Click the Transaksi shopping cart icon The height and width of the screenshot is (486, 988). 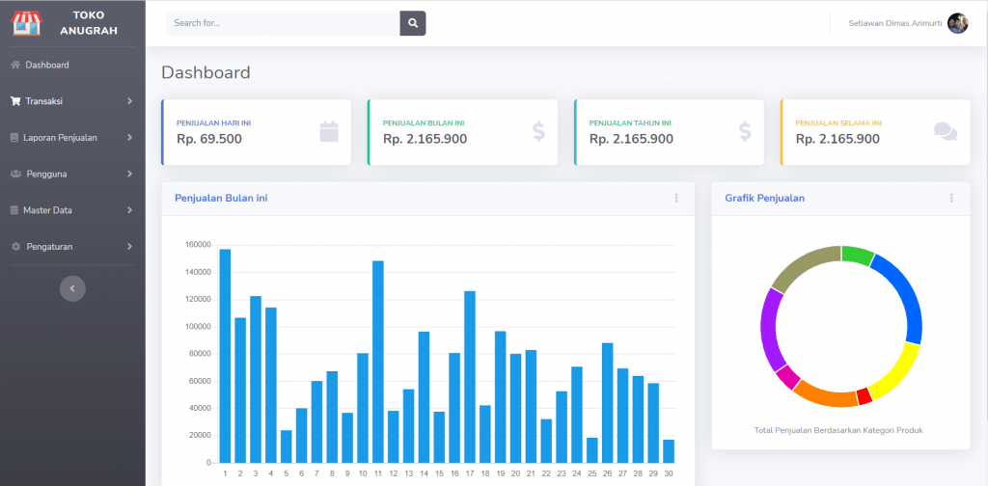tap(15, 100)
